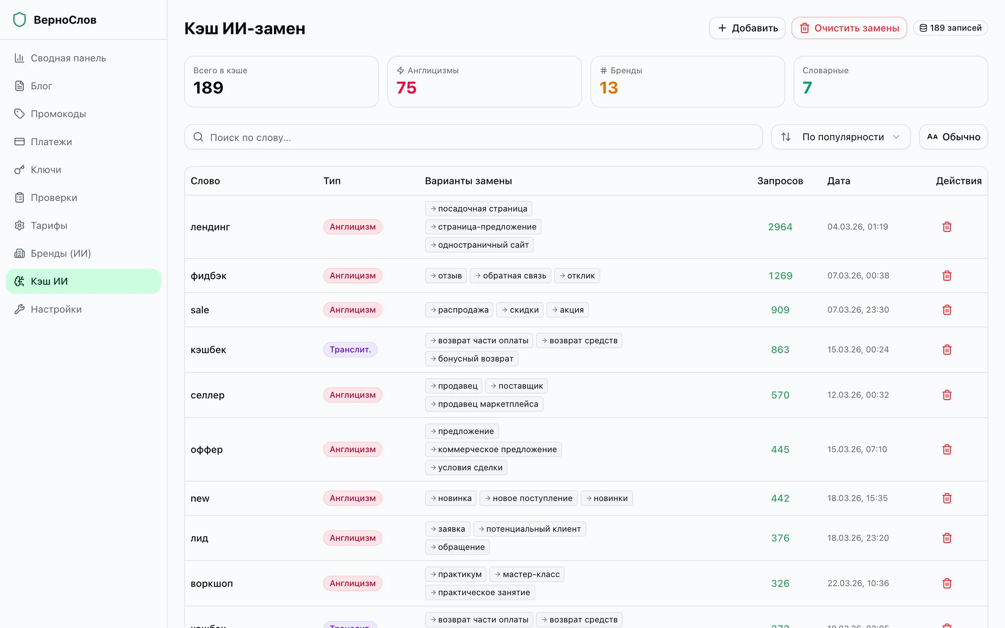The height and width of the screenshot is (628, 1005).
Task: Open Сводная панель in sidebar
Action: pos(83,58)
